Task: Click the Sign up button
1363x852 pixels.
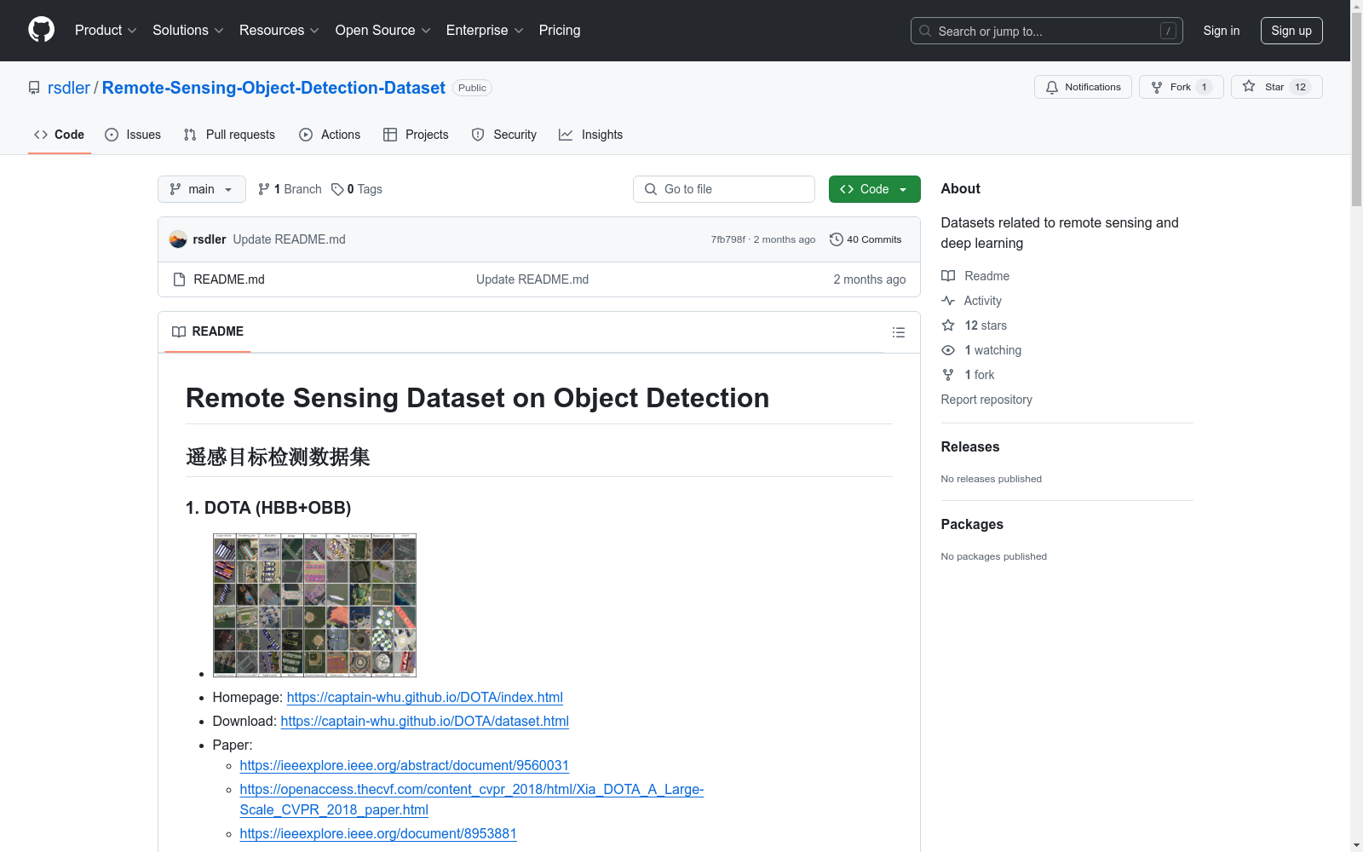Action: [x=1291, y=31]
